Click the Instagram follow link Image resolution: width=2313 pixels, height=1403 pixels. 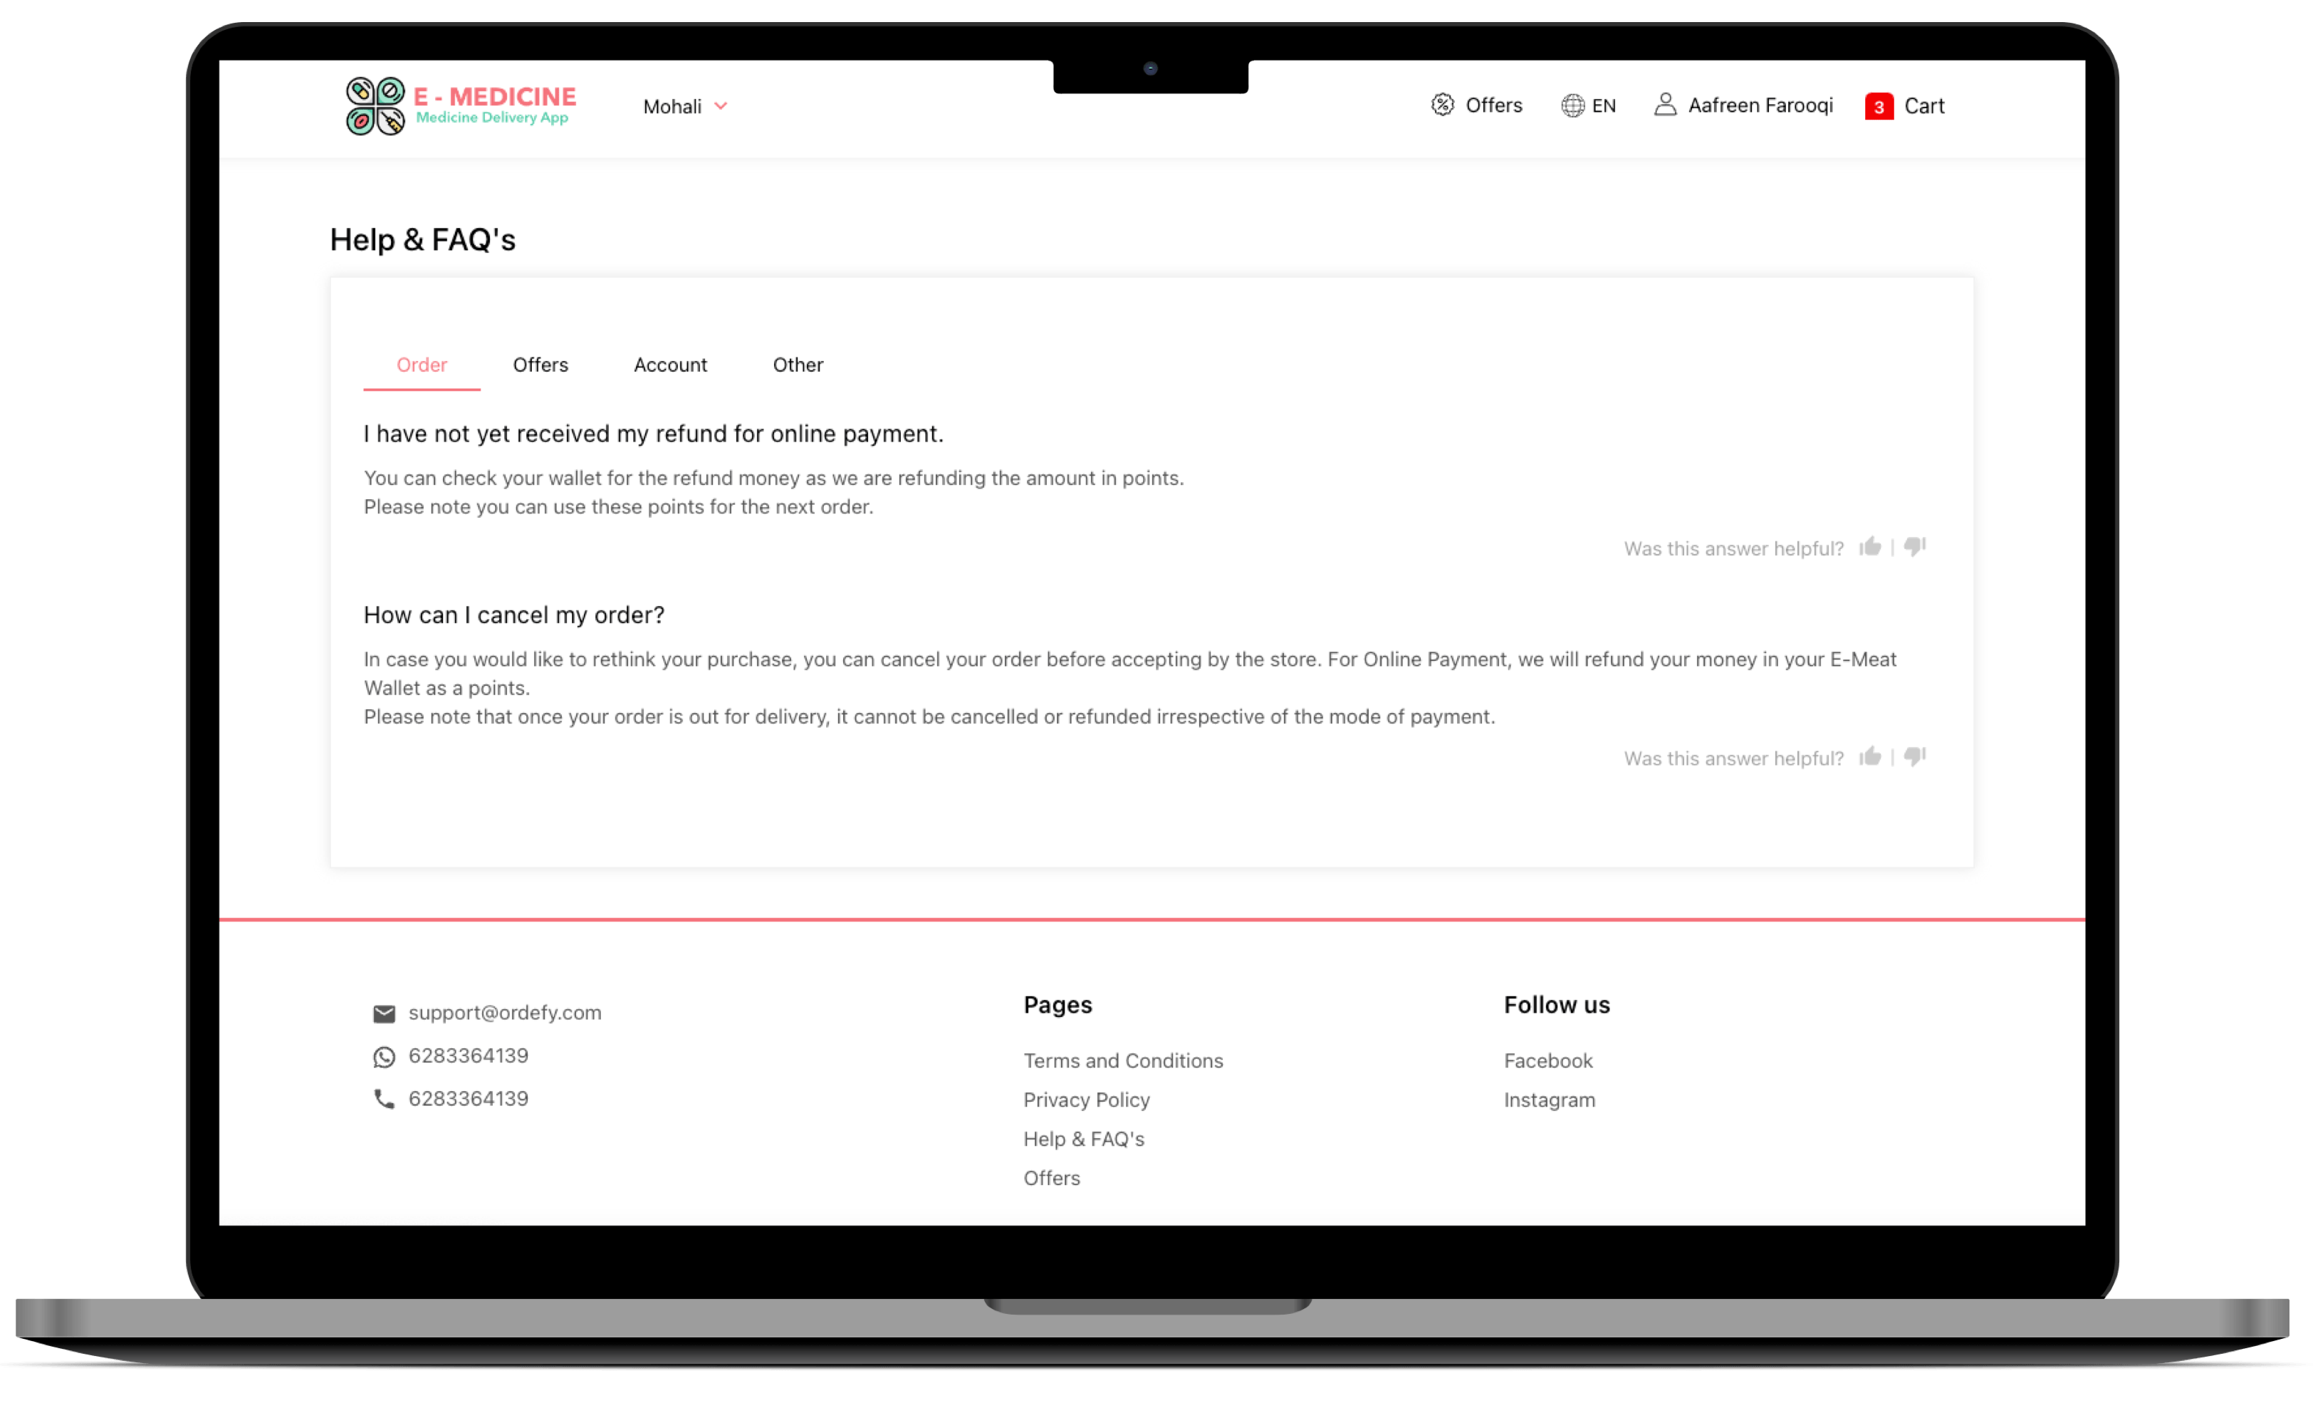pyautogui.click(x=1548, y=1099)
